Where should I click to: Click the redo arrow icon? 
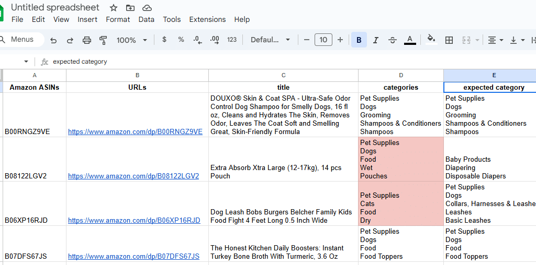point(70,40)
